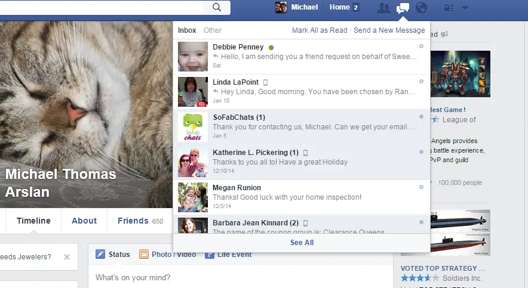Open SoFabChats conversation

(302, 126)
